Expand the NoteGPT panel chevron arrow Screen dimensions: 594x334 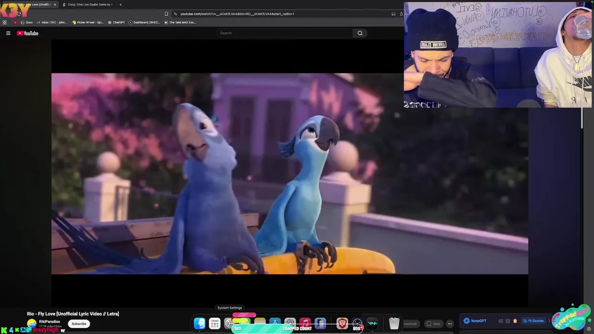click(x=549, y=321)
